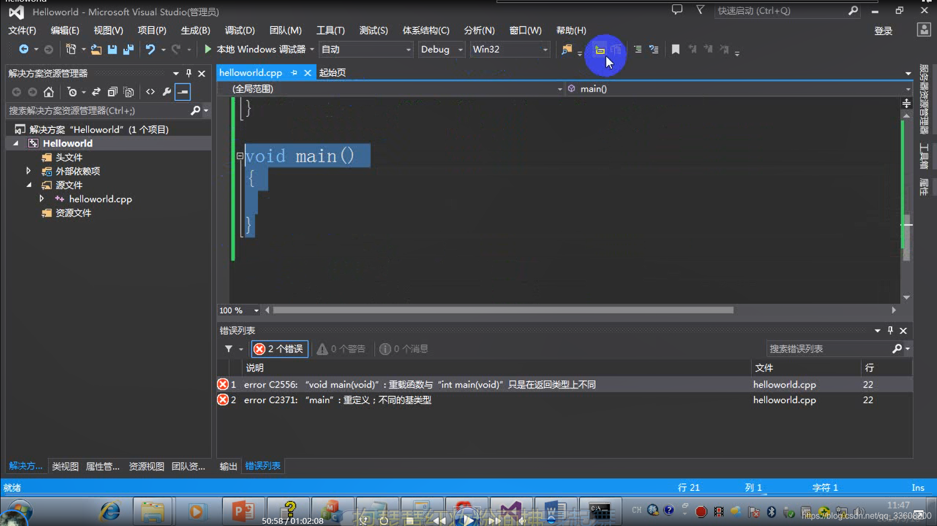Collapse the void main() code block
937x526 pixels.
pos(240,156)
